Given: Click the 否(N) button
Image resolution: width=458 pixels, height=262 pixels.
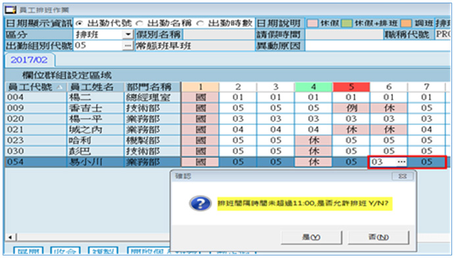Looking at the screenshot, I should [378, 237].
